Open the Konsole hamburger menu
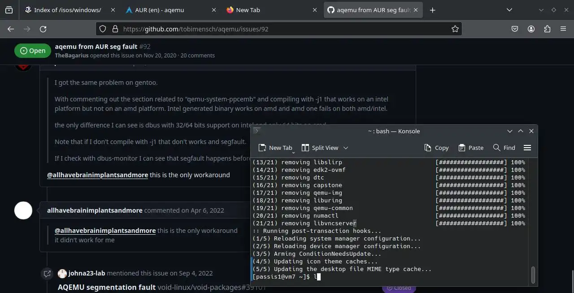Viewport: 574px width, 293px height. pyautogui.click(x=527, y=148)
